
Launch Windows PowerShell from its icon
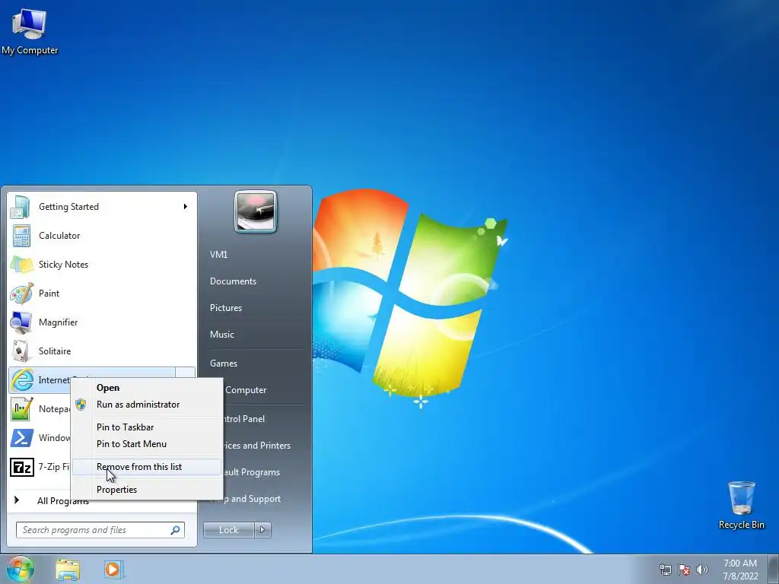pyautogui.click(x=21, y=437)
